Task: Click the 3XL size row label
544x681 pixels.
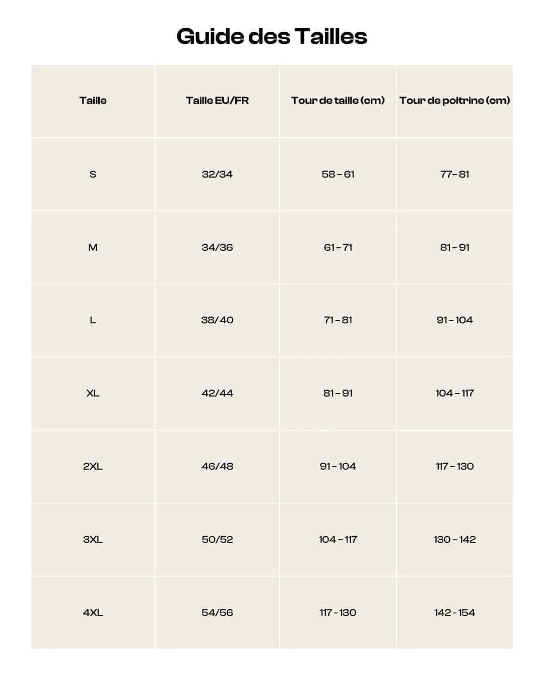Action: tap(93, 539)
